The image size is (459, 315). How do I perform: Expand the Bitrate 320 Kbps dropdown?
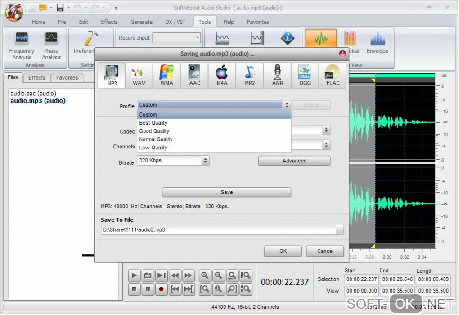(205, 160)
